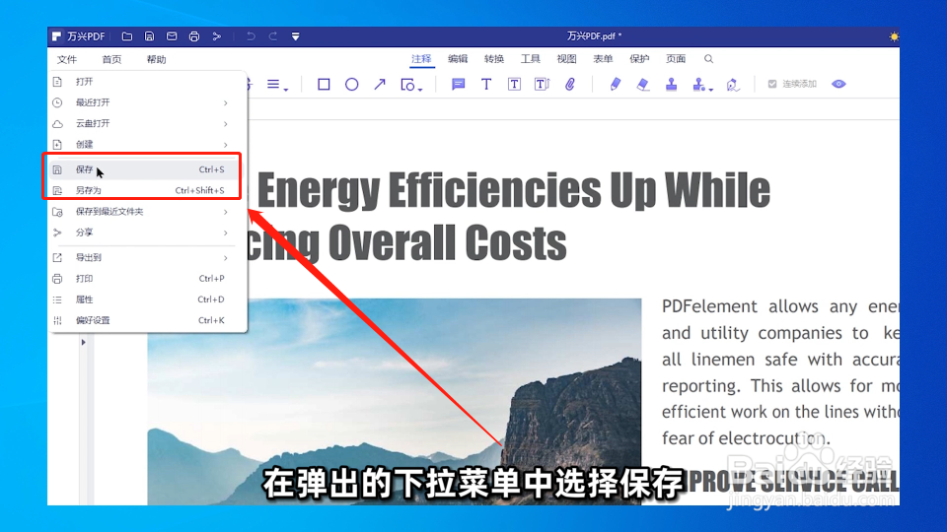Screen dimensions: 947x532
Task: Expand the left side panel arrow
Action: (x=83, y=343)
